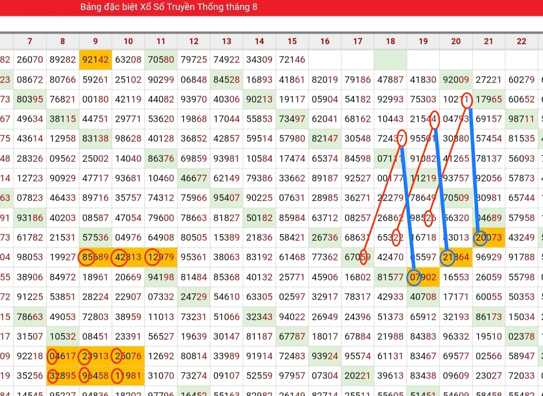Click the blue-circled cell 21364

pos(456,257)
